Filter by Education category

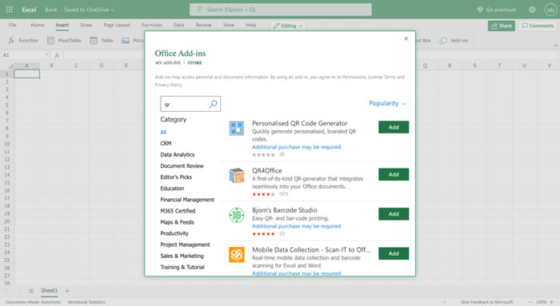[172, 189]
